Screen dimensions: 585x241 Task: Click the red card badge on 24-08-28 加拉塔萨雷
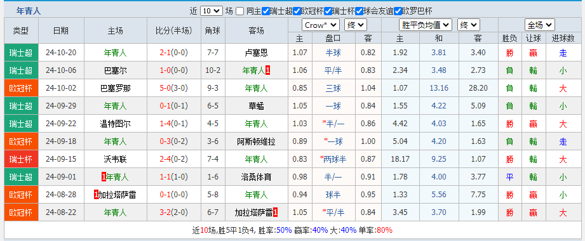pyautogui.click(x=97, y=195)
